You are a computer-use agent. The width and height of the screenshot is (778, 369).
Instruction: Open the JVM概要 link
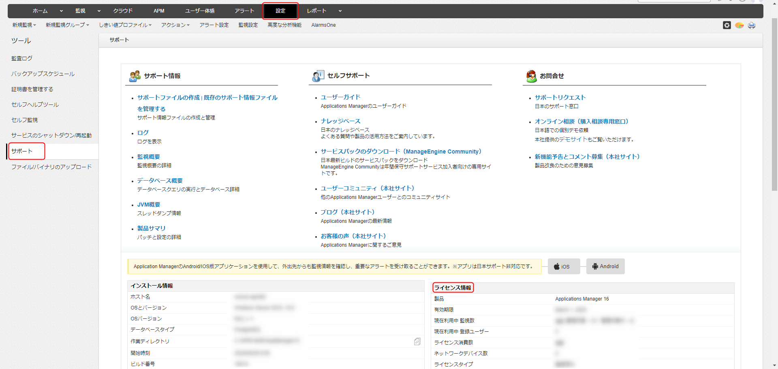pyautogui.click(x=149, y=205)
